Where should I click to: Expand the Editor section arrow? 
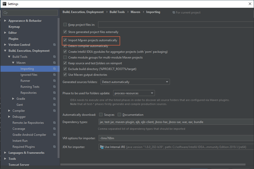[x=5, y=32]
